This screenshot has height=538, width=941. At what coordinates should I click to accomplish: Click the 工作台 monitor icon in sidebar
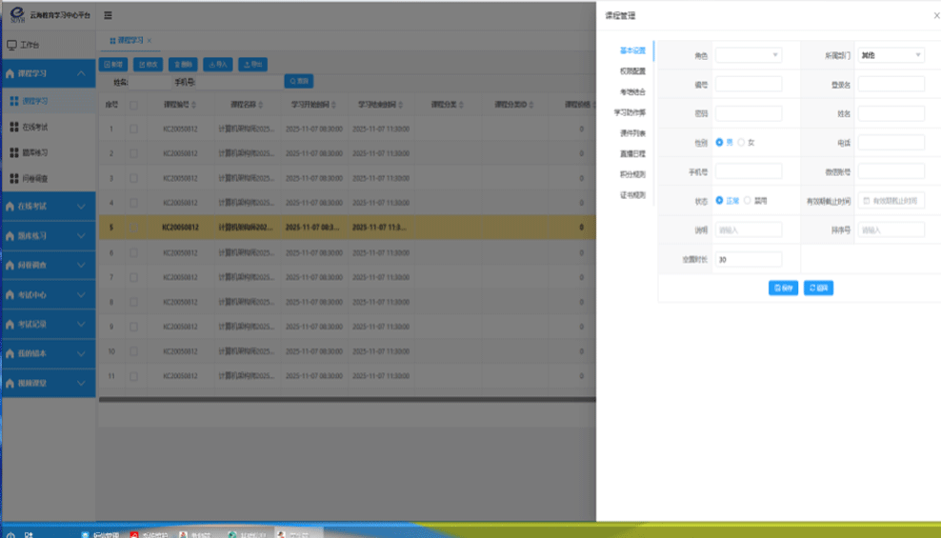pos(11,45)
